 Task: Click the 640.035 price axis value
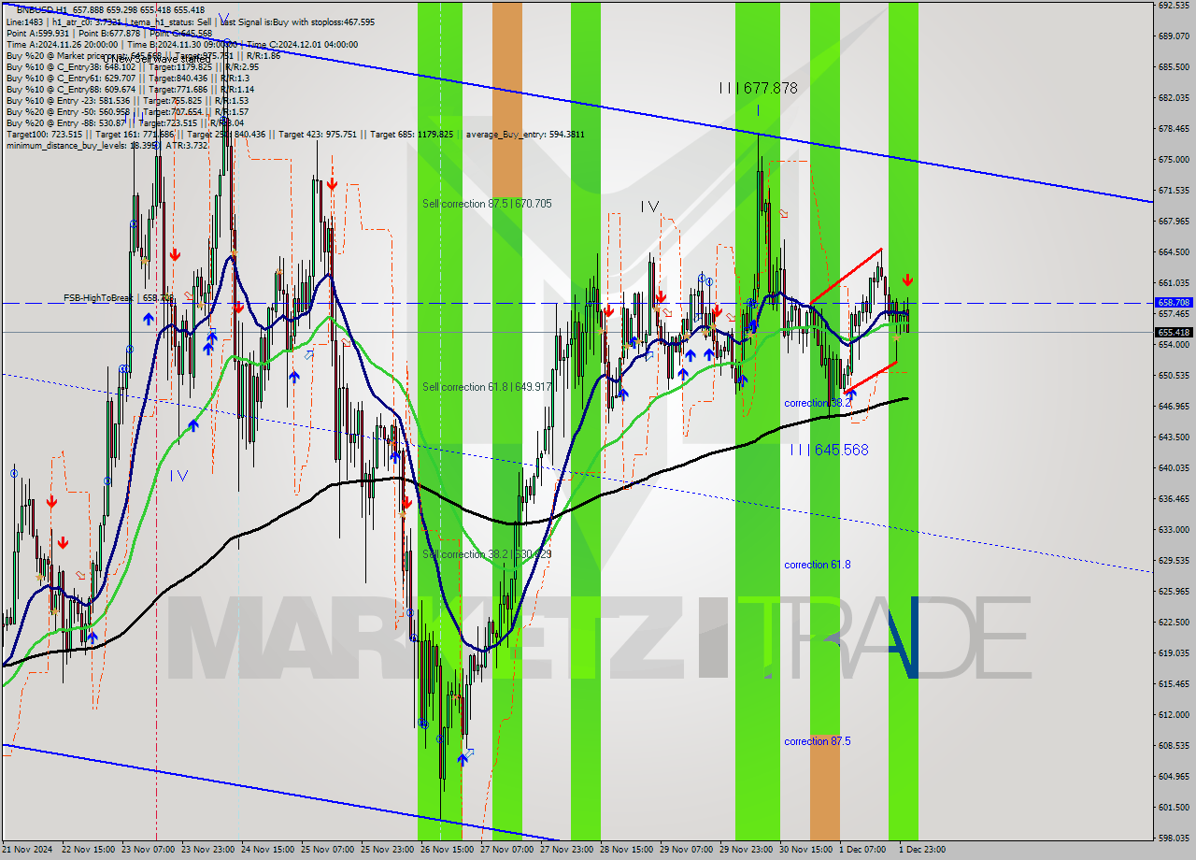1174,467
